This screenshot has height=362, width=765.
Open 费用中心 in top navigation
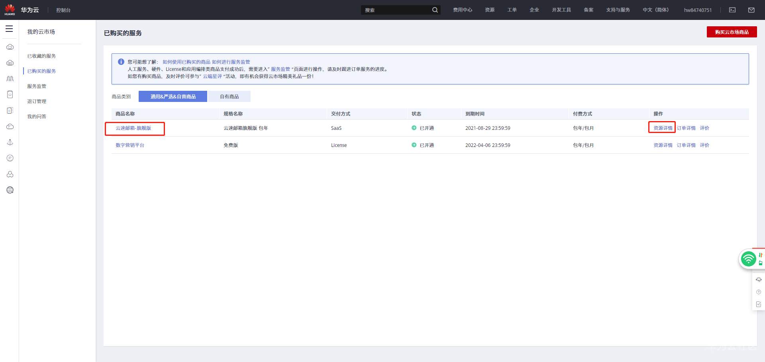463,10
